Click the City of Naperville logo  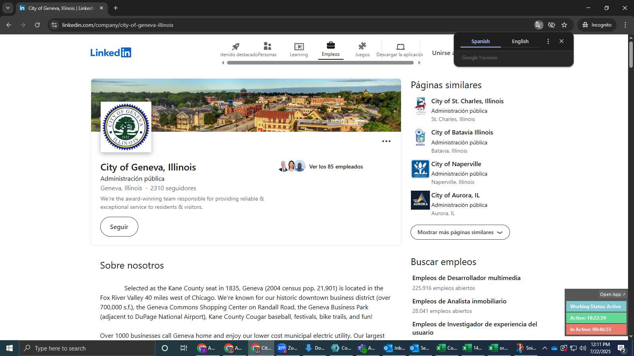point(420,169)
